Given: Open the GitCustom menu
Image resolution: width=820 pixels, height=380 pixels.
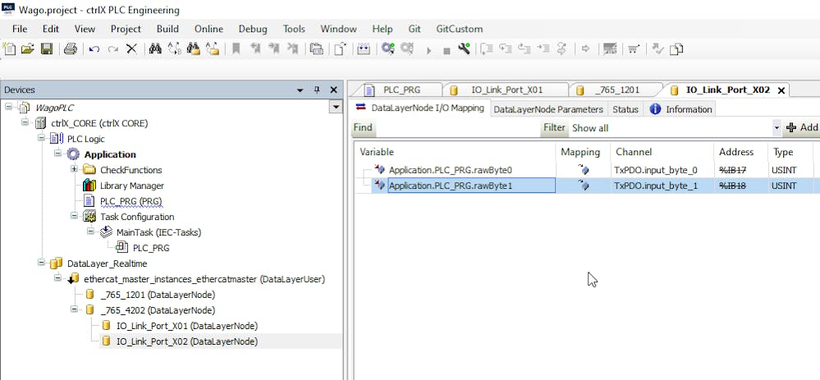Looking at the screenshot, I should click(x=459, y=29).
